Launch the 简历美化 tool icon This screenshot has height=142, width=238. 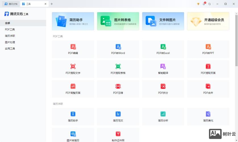tap(208, 114)
